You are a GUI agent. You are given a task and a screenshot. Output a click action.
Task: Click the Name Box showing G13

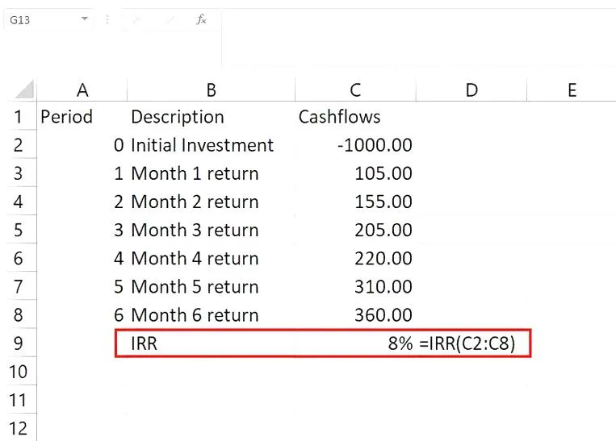point(40,19)
